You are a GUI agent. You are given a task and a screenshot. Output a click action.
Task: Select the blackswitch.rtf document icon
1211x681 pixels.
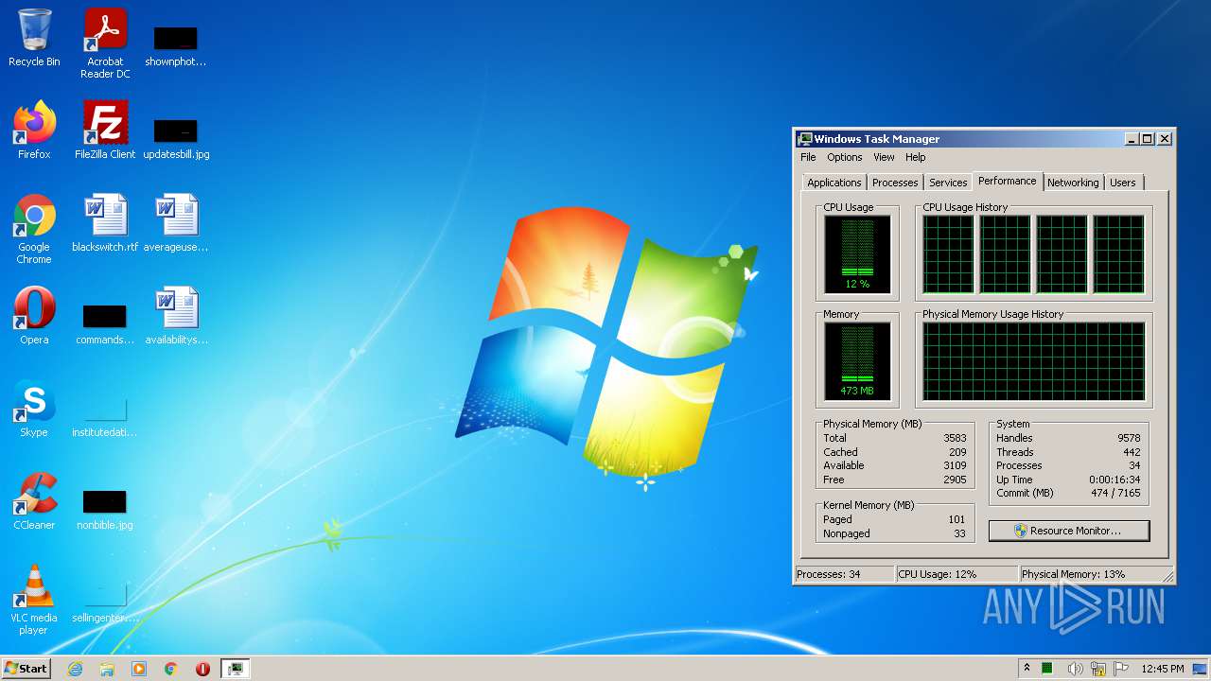click(x=105, y=223)
